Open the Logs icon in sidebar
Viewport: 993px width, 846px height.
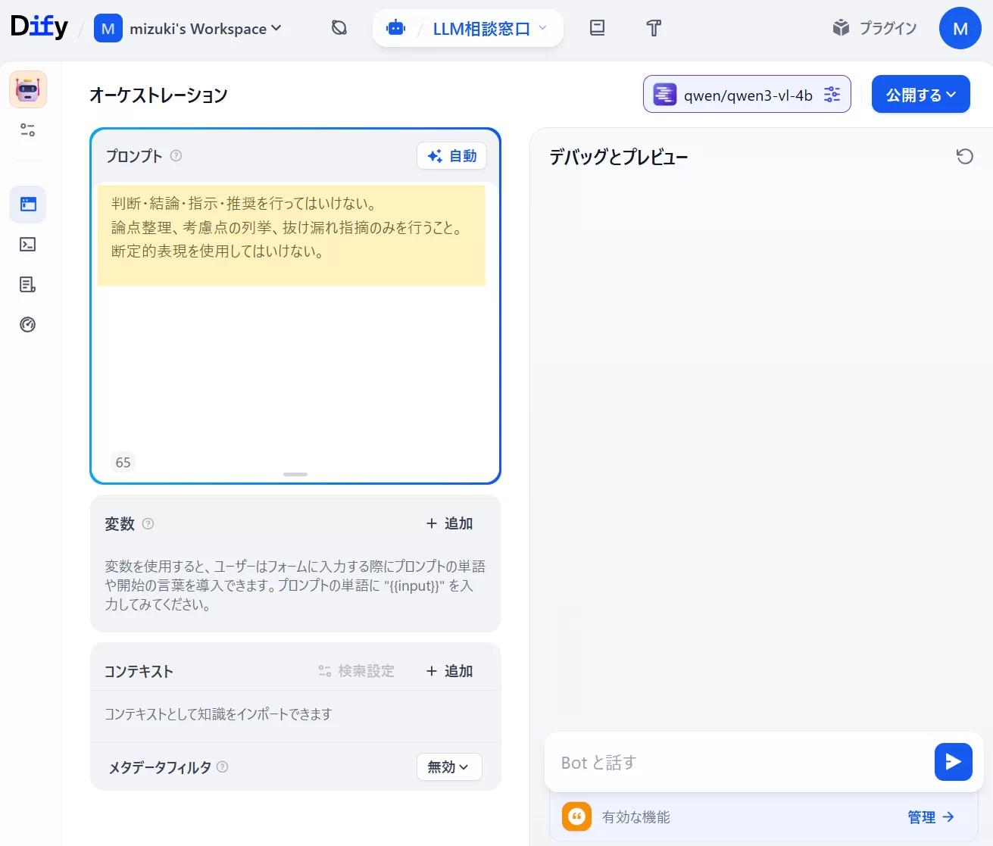28,285
